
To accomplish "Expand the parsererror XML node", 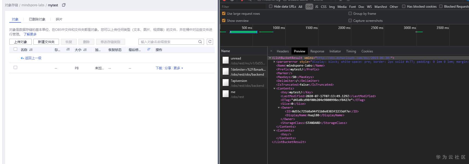I will click(x=275, y=62).
